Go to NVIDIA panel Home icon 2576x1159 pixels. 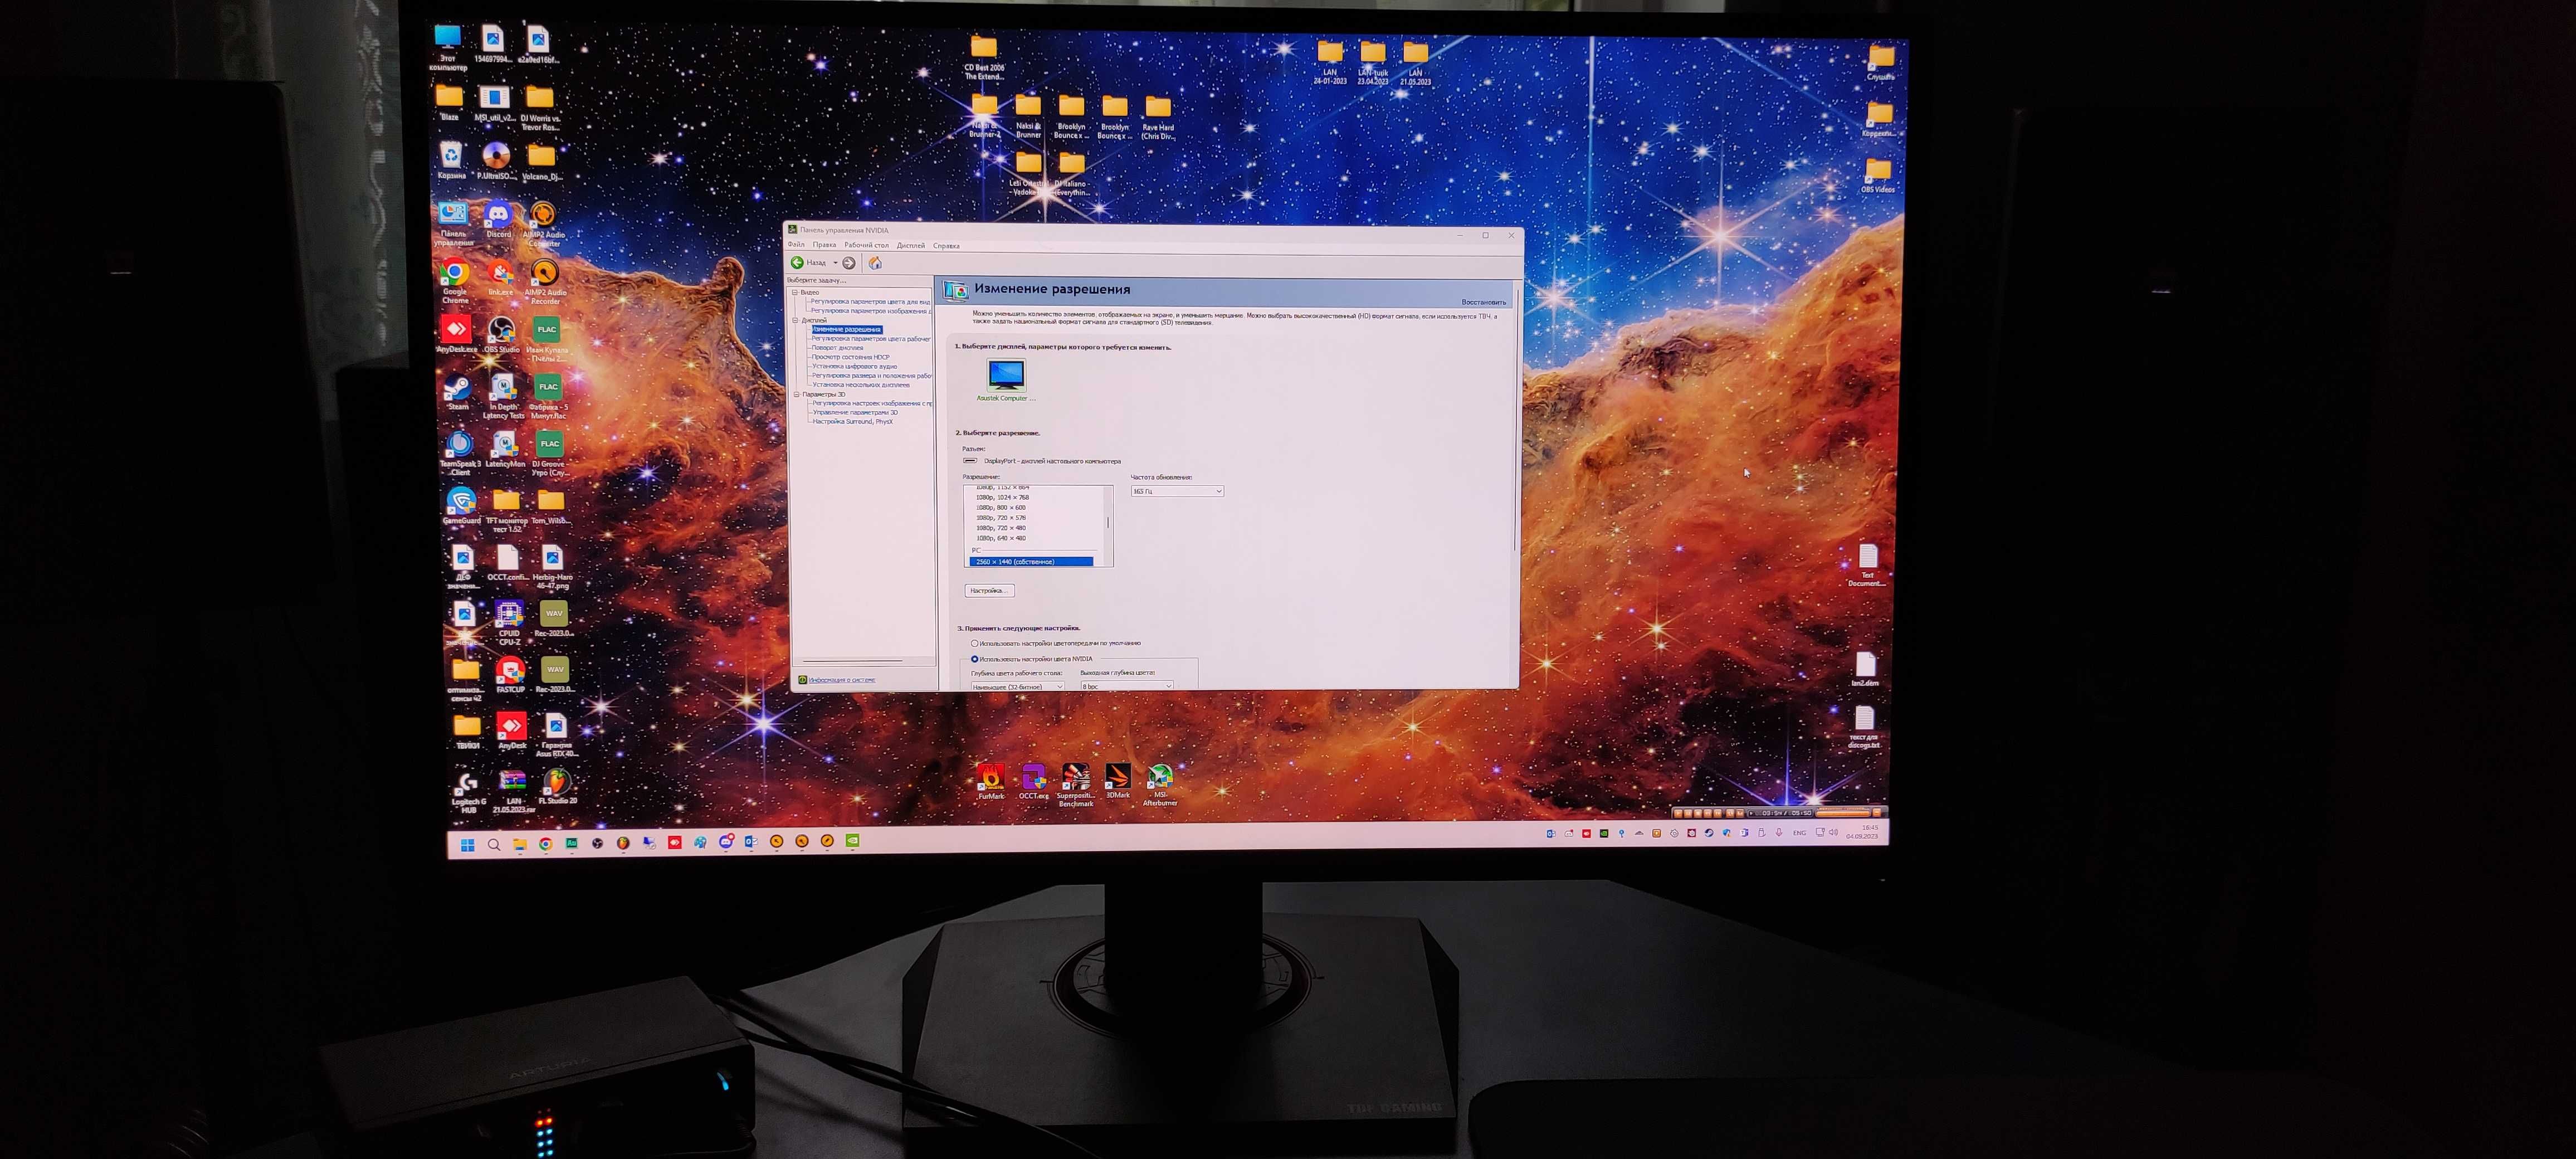pyautogui.click(x=875, y=263)
